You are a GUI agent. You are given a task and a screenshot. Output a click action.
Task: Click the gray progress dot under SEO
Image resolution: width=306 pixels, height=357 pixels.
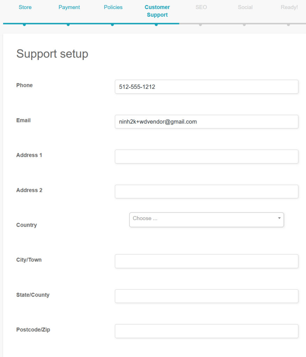point(200,24)
